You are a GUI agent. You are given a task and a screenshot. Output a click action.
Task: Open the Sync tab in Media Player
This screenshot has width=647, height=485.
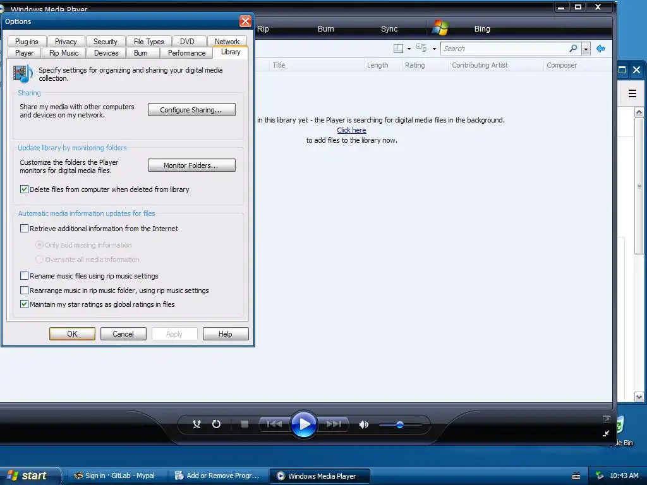(389, 29)
